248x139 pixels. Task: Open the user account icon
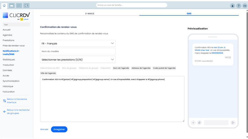233,6
